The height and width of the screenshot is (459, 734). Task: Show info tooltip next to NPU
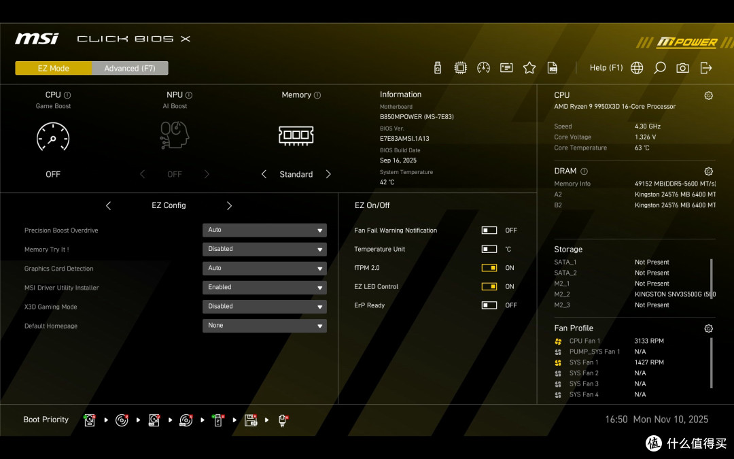189,95
